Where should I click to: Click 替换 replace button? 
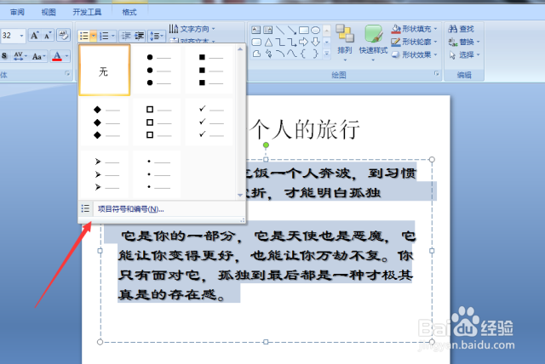click(x=464, y=42)
